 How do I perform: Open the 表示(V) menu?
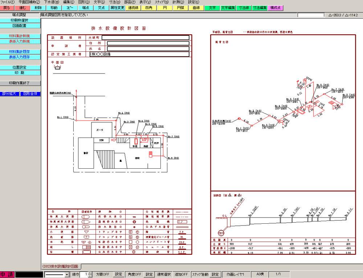tap(145, 2)
